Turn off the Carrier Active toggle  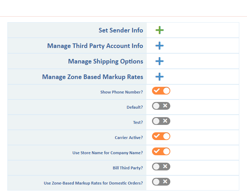(x=161, y=136)
